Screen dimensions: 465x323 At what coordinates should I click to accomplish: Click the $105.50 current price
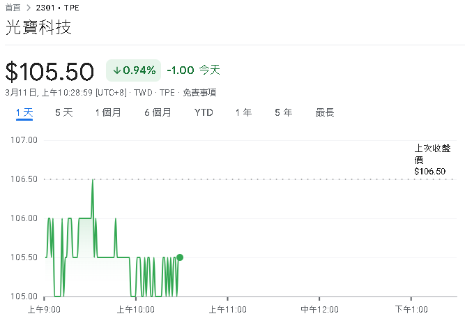pos(49,72)
